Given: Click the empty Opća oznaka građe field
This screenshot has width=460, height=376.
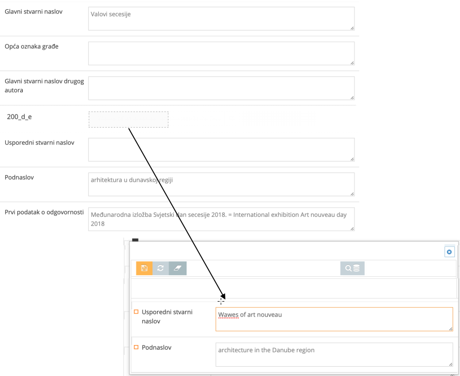Looking at the screenshot, I should tap(221, 53).
